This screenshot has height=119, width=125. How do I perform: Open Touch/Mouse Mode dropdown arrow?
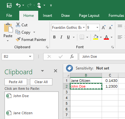point(45,5)
